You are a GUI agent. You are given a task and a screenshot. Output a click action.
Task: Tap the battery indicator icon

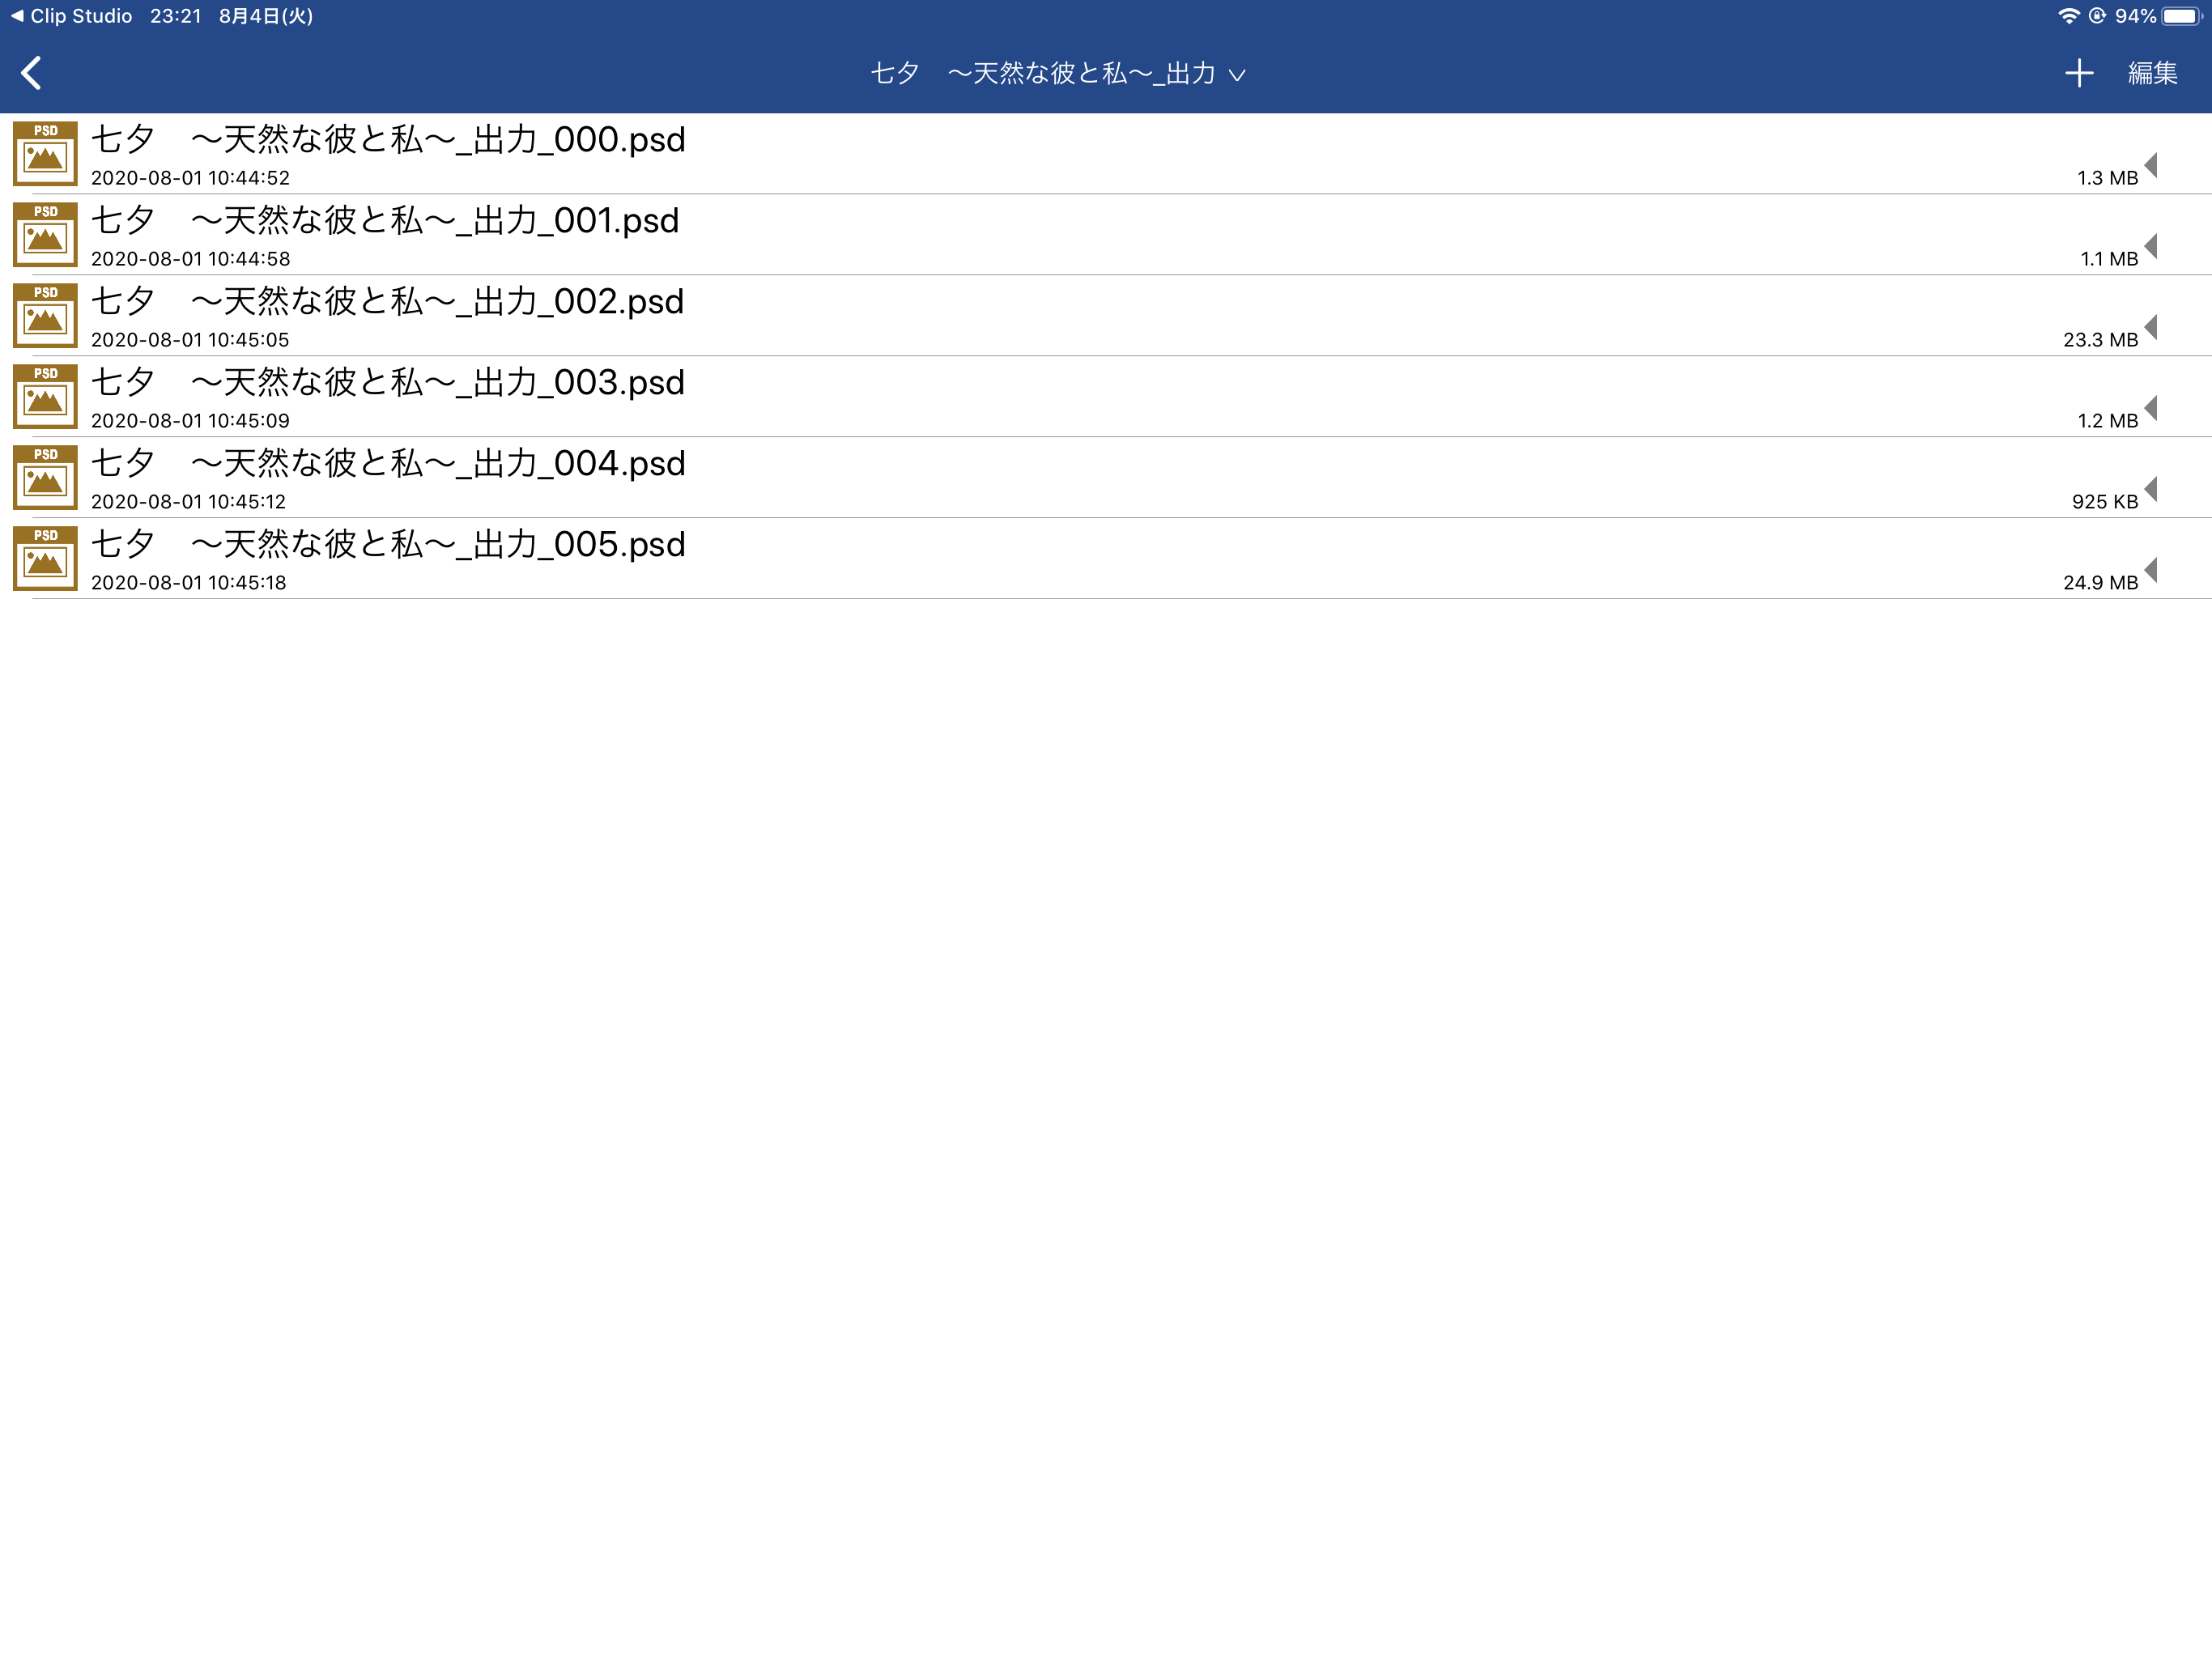(x=2182, y=16)
